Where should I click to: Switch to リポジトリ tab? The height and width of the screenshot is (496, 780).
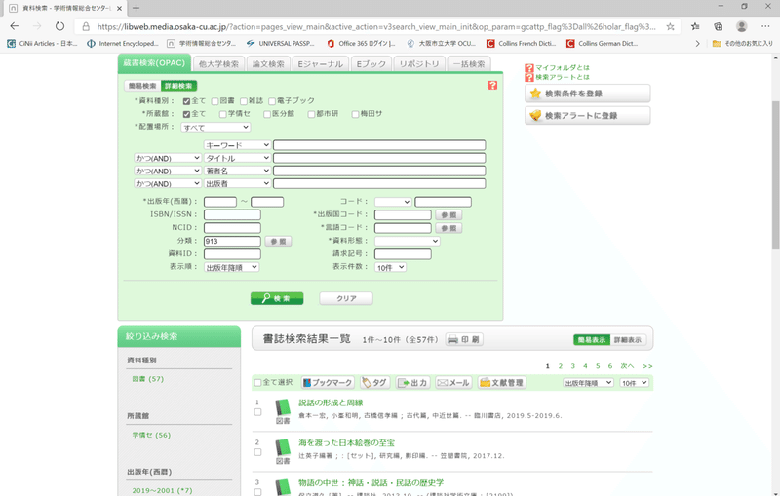point(419,64)
